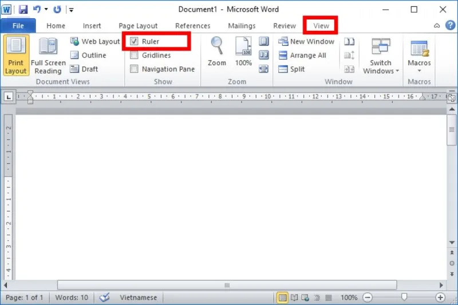Click Reset Window Position icon

pos(349,69)
